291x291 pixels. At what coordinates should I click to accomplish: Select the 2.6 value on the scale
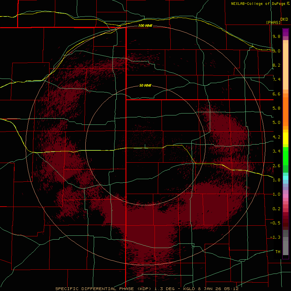276,166
